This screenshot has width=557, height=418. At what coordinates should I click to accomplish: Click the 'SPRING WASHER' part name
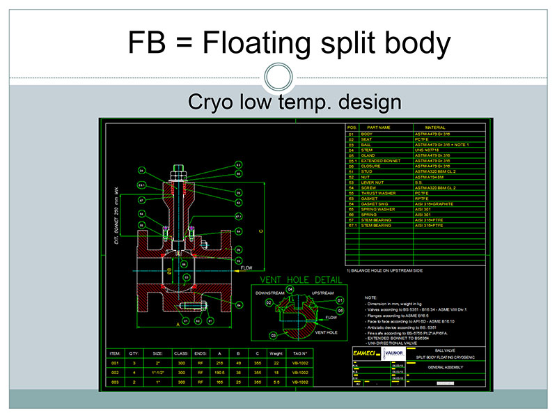(x=378, y=210)
